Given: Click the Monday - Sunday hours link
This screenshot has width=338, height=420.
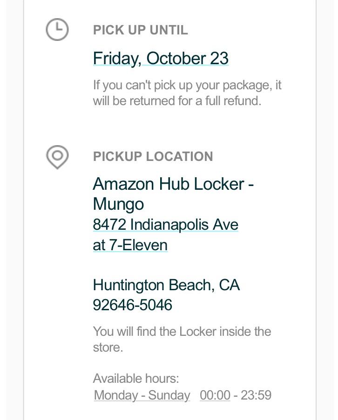Looking at the screenshot, I should 142,395.
